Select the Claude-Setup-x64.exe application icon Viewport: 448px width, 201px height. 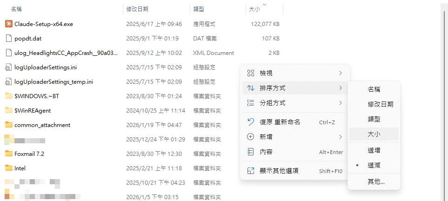9,24
